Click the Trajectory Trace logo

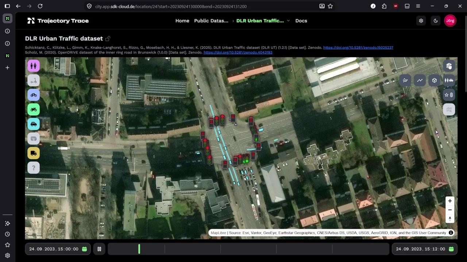point(58,21)
